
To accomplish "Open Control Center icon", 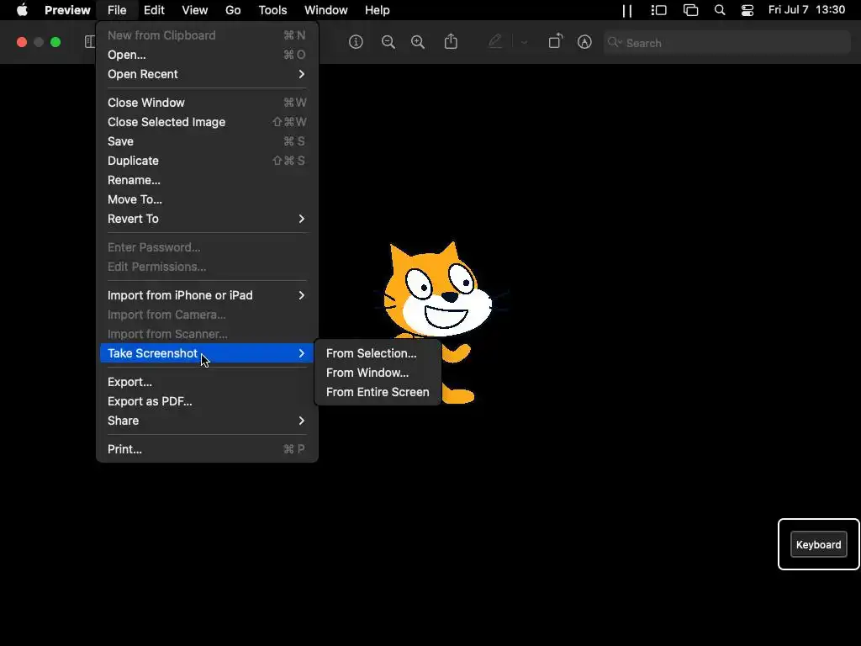I will [x=747, y=10].
